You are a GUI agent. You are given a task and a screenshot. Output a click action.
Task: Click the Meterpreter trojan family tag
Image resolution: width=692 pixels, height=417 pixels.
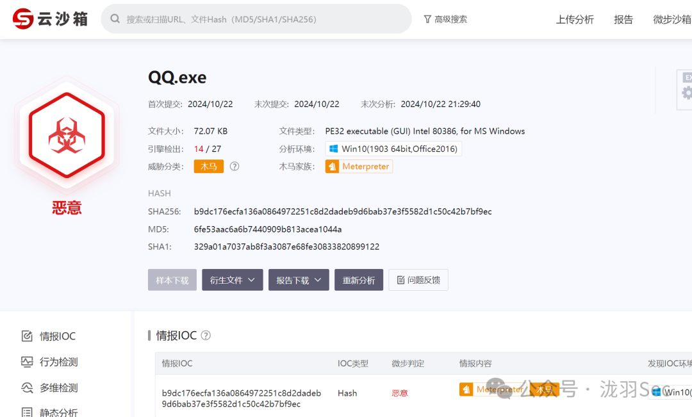[x=359, y=167]
